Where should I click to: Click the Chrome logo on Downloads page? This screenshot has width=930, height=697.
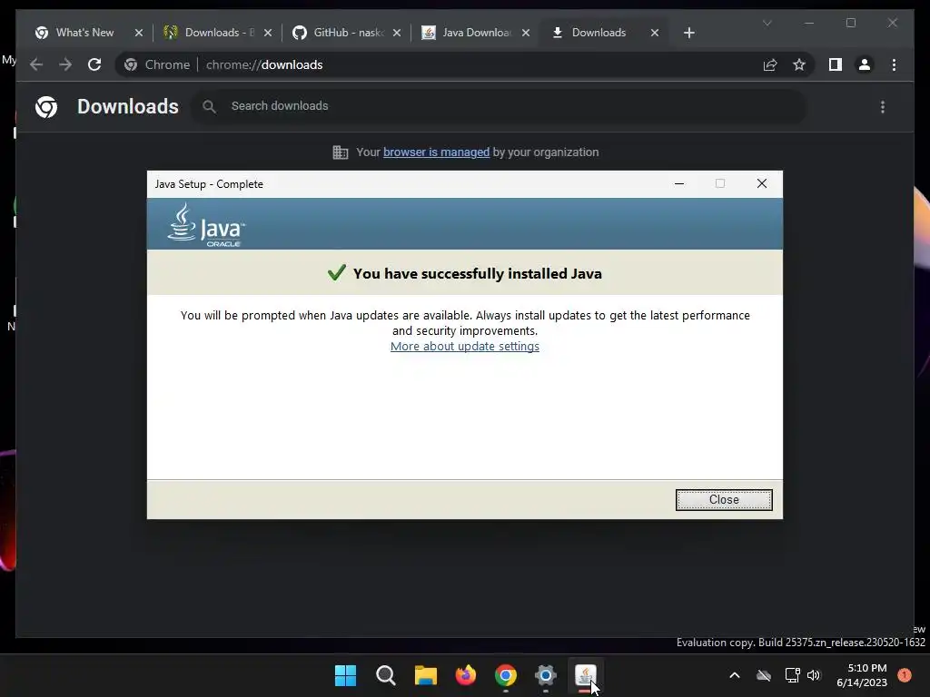click(x=46, y=107)
